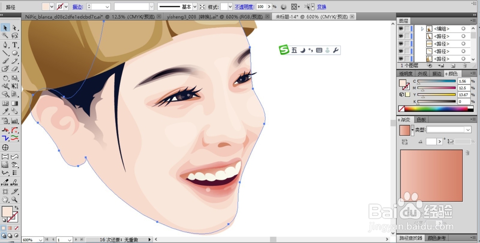Click the 不透明度 opacity link
Image resolution: width=480 pixels, height=243 pixels.
(x=245, y=7)
